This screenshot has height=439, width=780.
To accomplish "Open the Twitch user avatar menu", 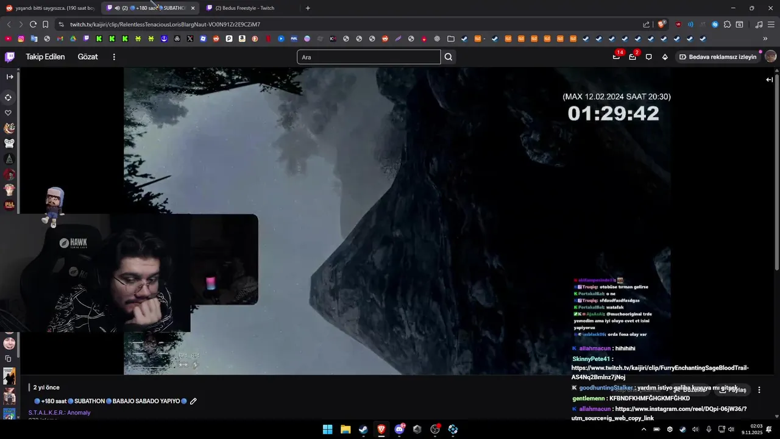I will point(770,57).
